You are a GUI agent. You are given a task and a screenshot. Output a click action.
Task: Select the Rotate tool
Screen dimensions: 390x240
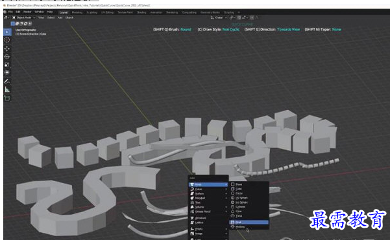[7, 56]
